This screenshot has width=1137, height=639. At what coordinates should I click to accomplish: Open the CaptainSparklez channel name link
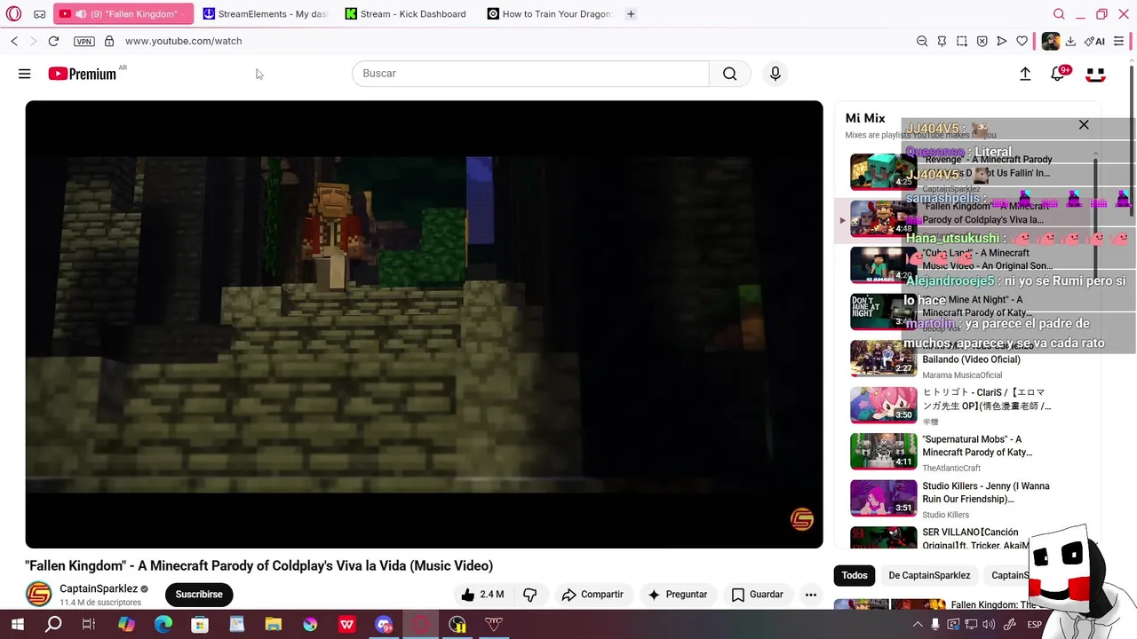[99, 588]
